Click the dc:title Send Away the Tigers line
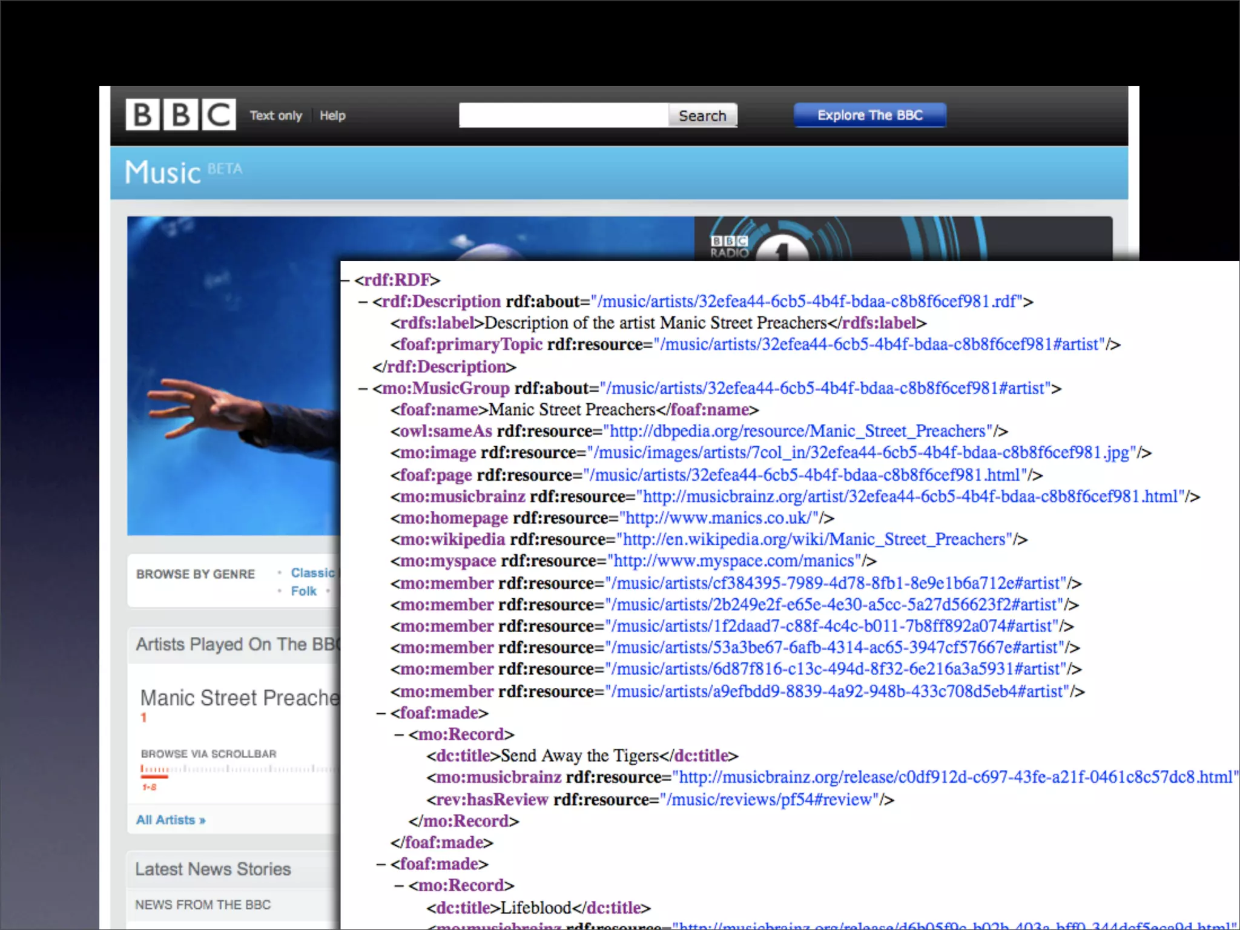Screen dimensions: 1240x930 pyautogui.click(x=582, y=756)
